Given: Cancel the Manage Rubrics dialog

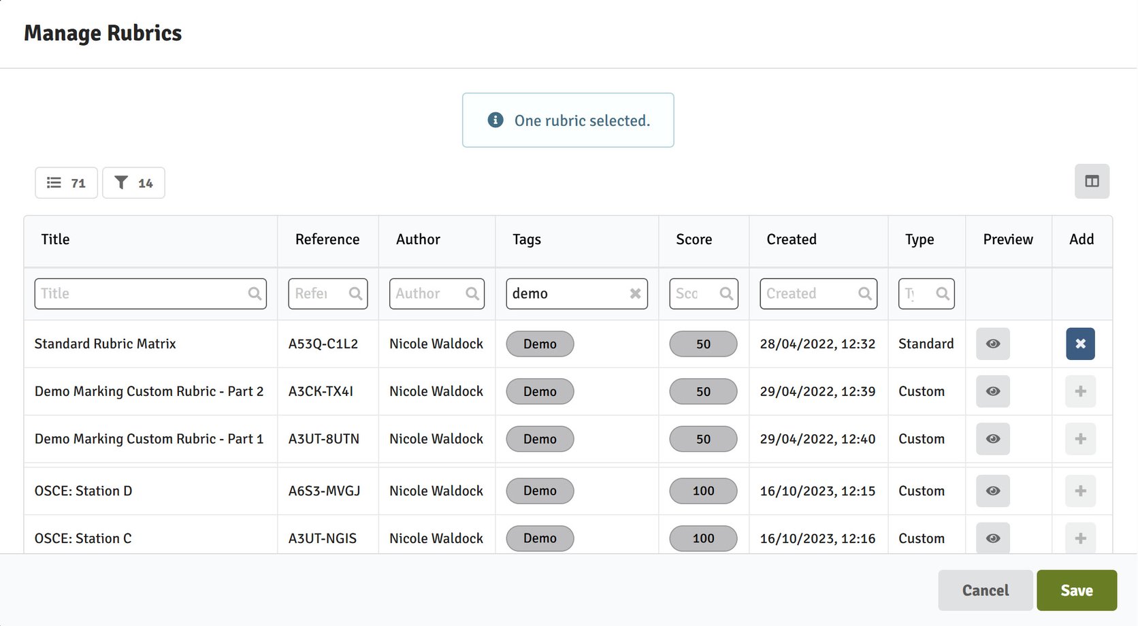Looking at the screenshot, I should pyautogui.click(x=986, y=590).
